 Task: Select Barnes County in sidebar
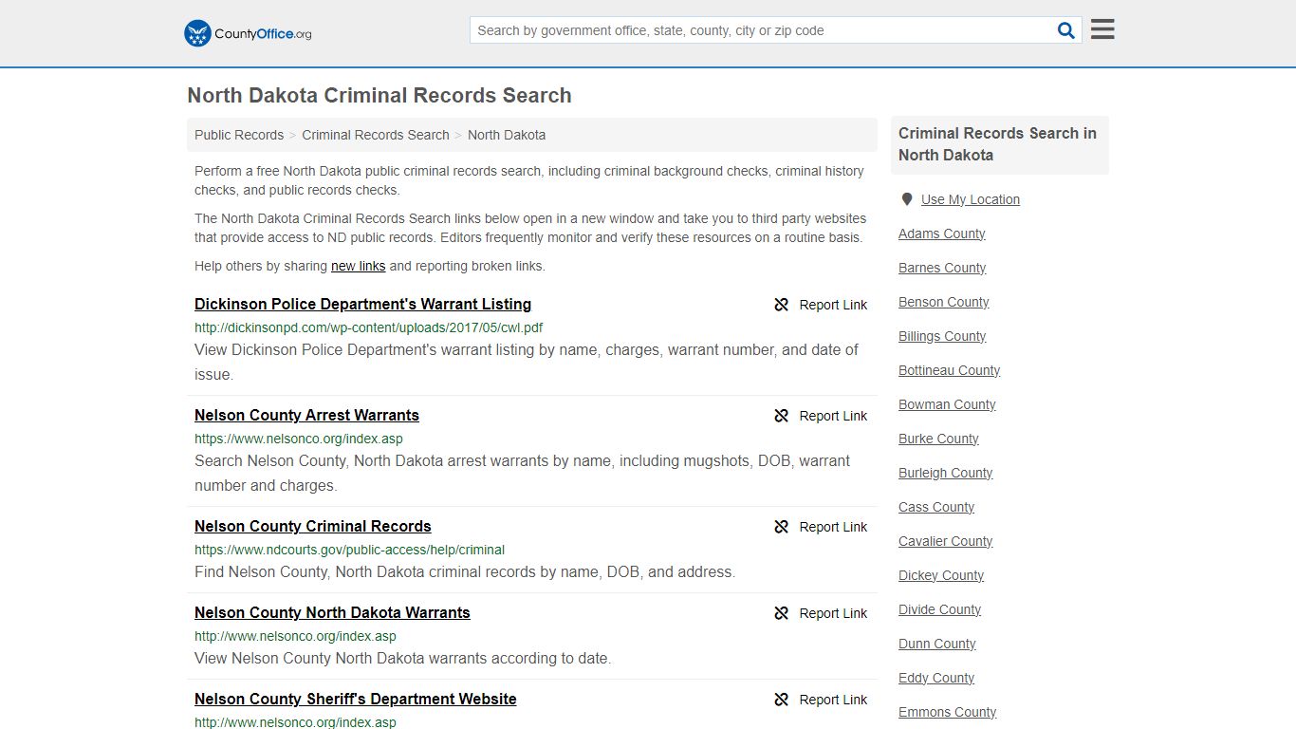(942, 268)
